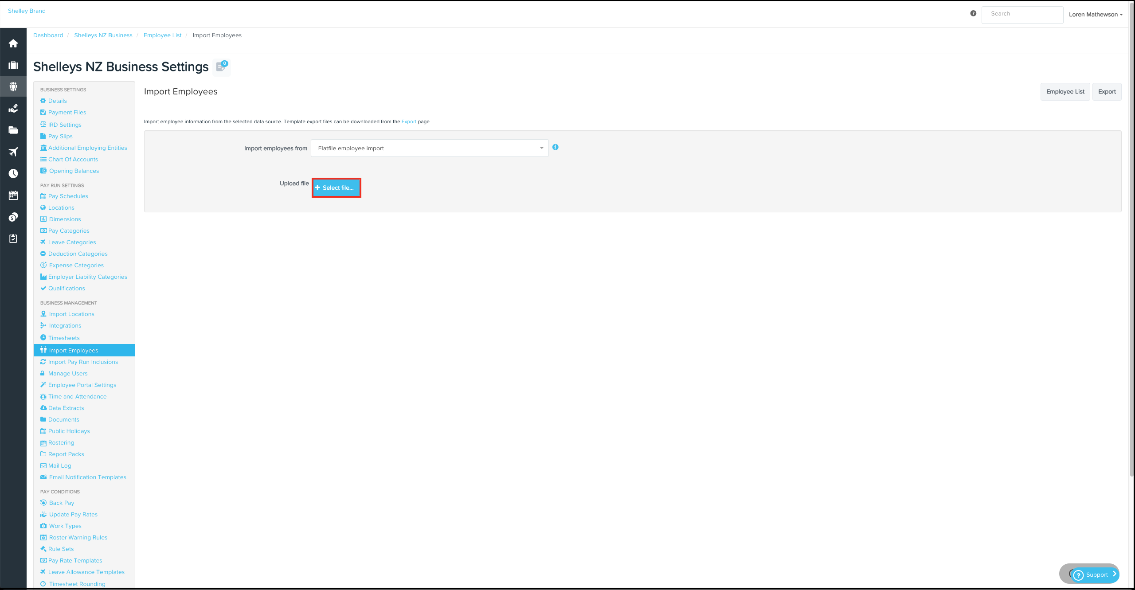The height and width of the screenshot is (590, 1135).
Task: Open the clock timesheets icon in sidebar
Action: [13, 173]
